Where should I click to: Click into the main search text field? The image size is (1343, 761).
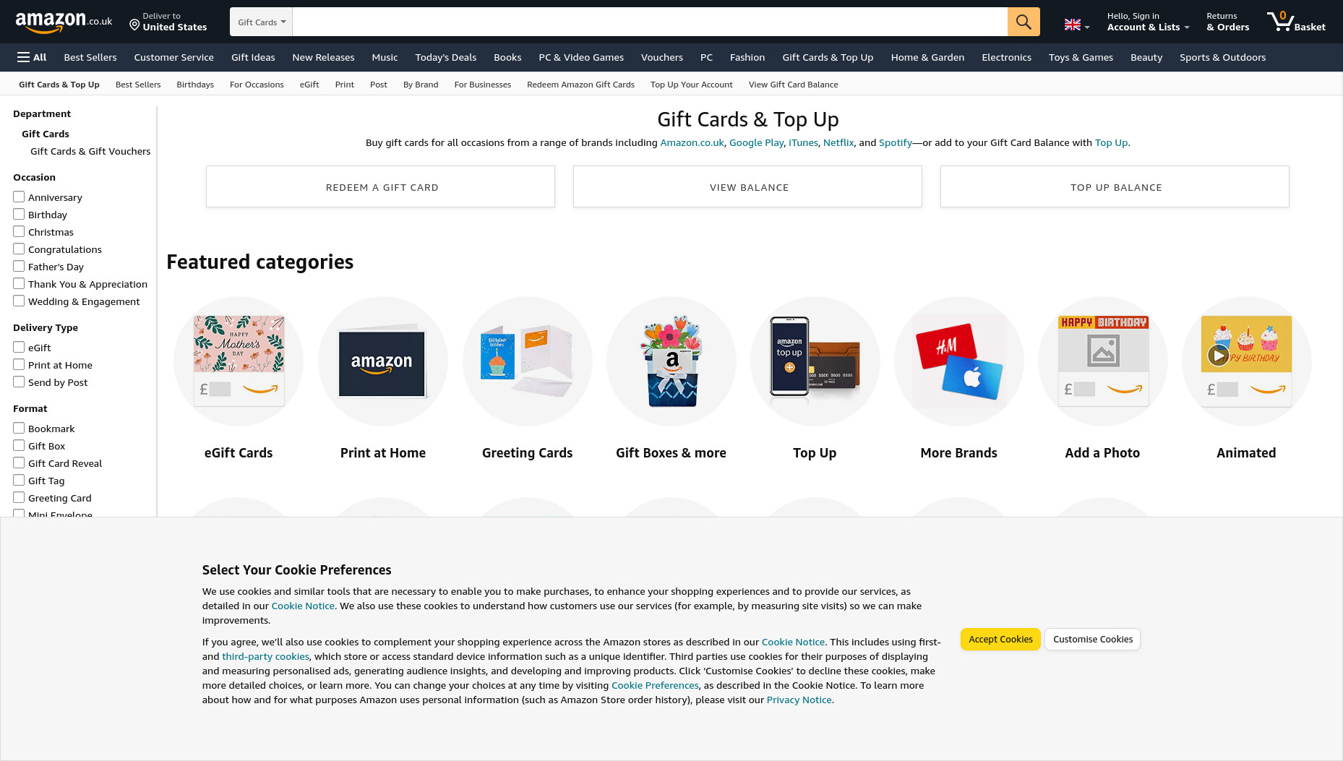650,22
